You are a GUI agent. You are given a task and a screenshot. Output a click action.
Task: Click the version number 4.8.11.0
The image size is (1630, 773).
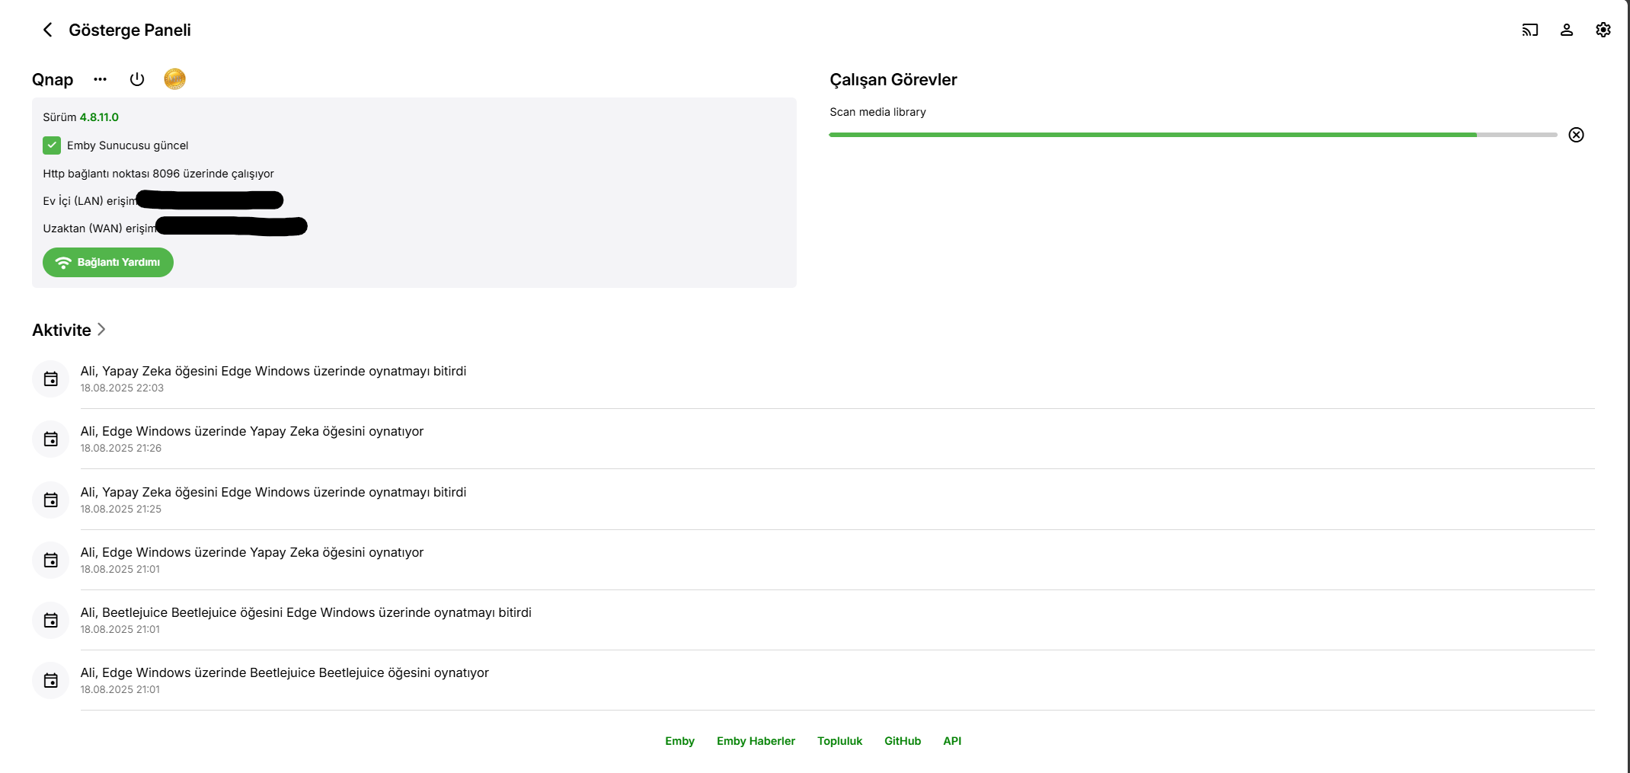[99, 117]
